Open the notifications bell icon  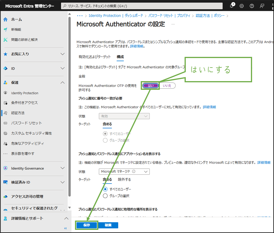[232, 5]
